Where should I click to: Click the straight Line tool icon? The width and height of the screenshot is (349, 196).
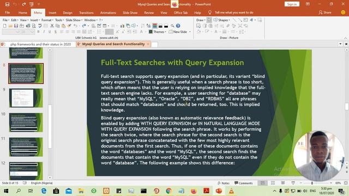(x=234, y=20)
